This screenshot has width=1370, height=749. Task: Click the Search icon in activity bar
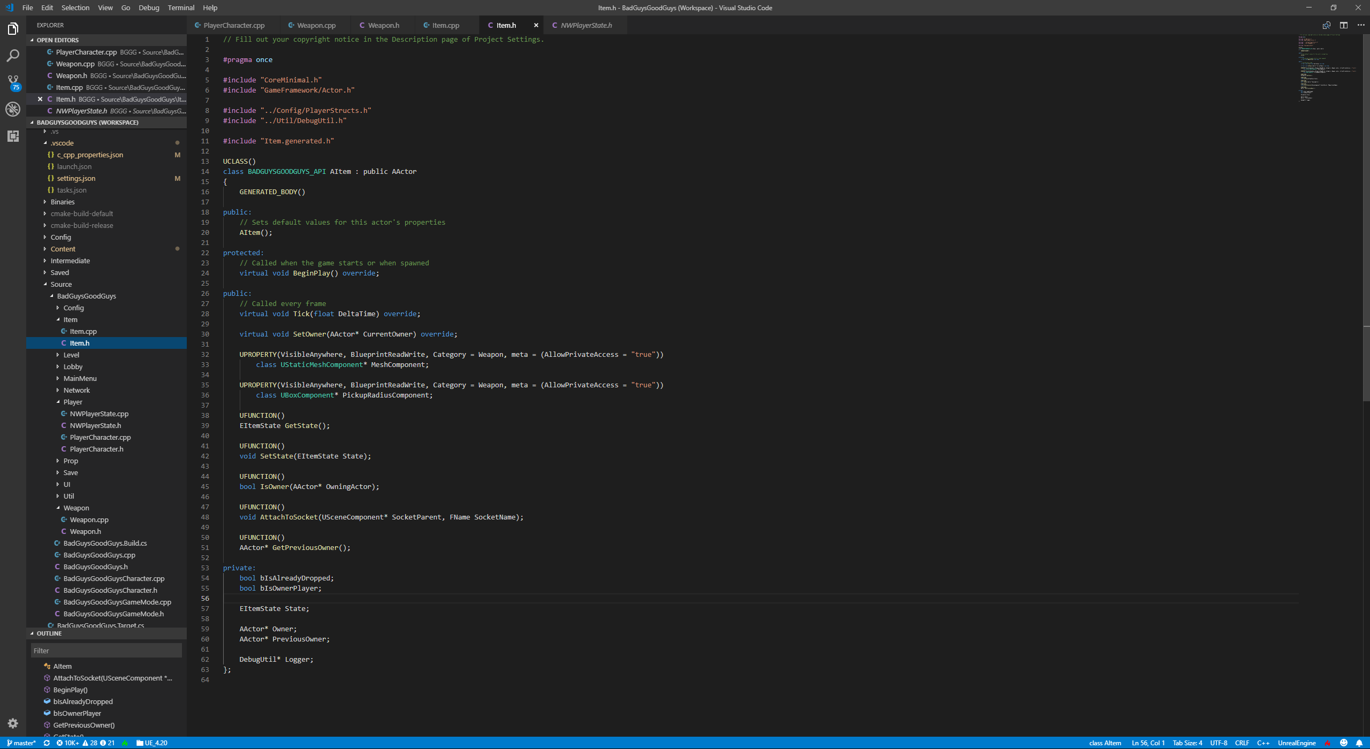coord(14,55)
